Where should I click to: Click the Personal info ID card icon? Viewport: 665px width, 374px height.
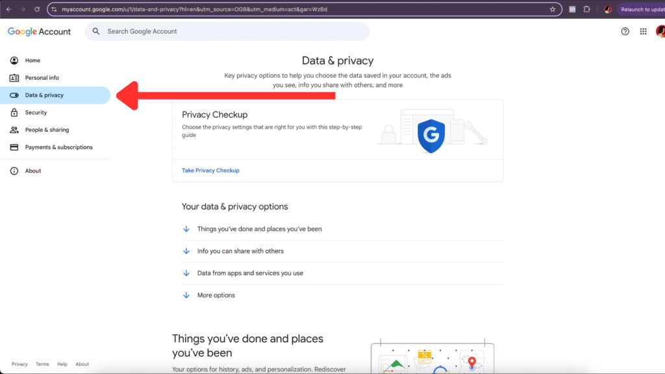point(14,78)
